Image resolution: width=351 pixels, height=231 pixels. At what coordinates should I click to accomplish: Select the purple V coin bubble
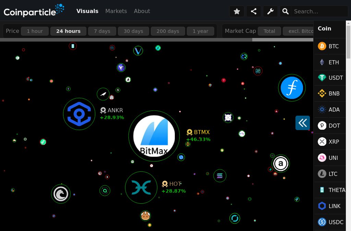[121, 67]
